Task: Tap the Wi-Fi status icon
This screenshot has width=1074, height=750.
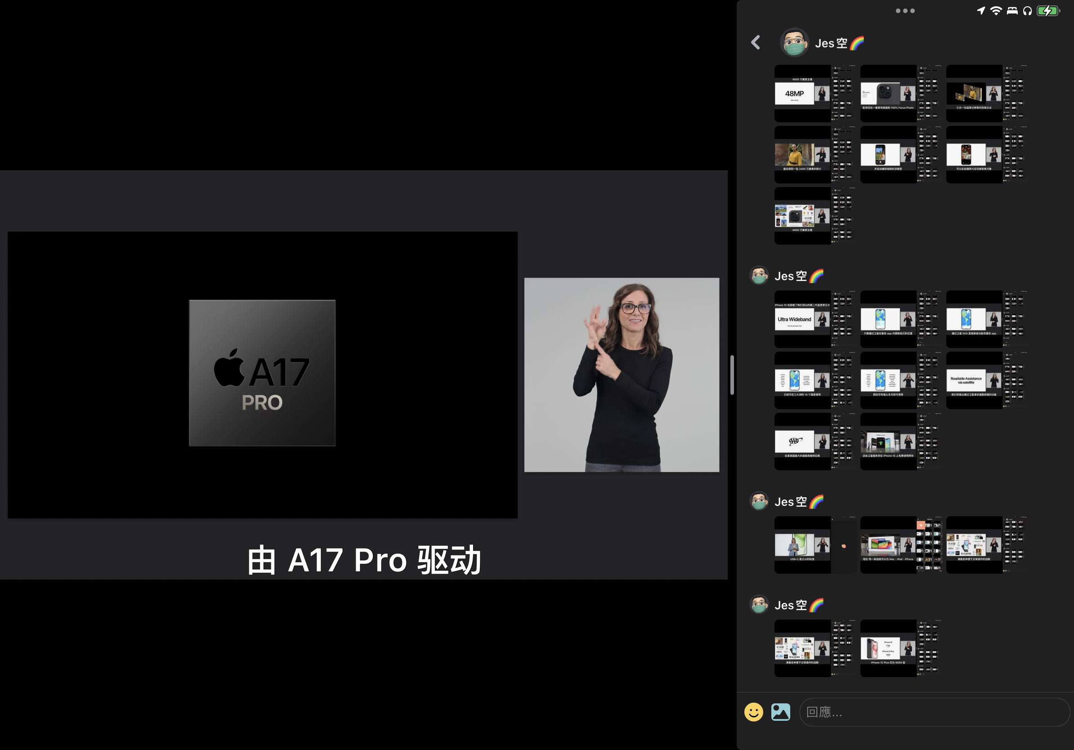Action: pyautogui.click(x=996, y=10)
